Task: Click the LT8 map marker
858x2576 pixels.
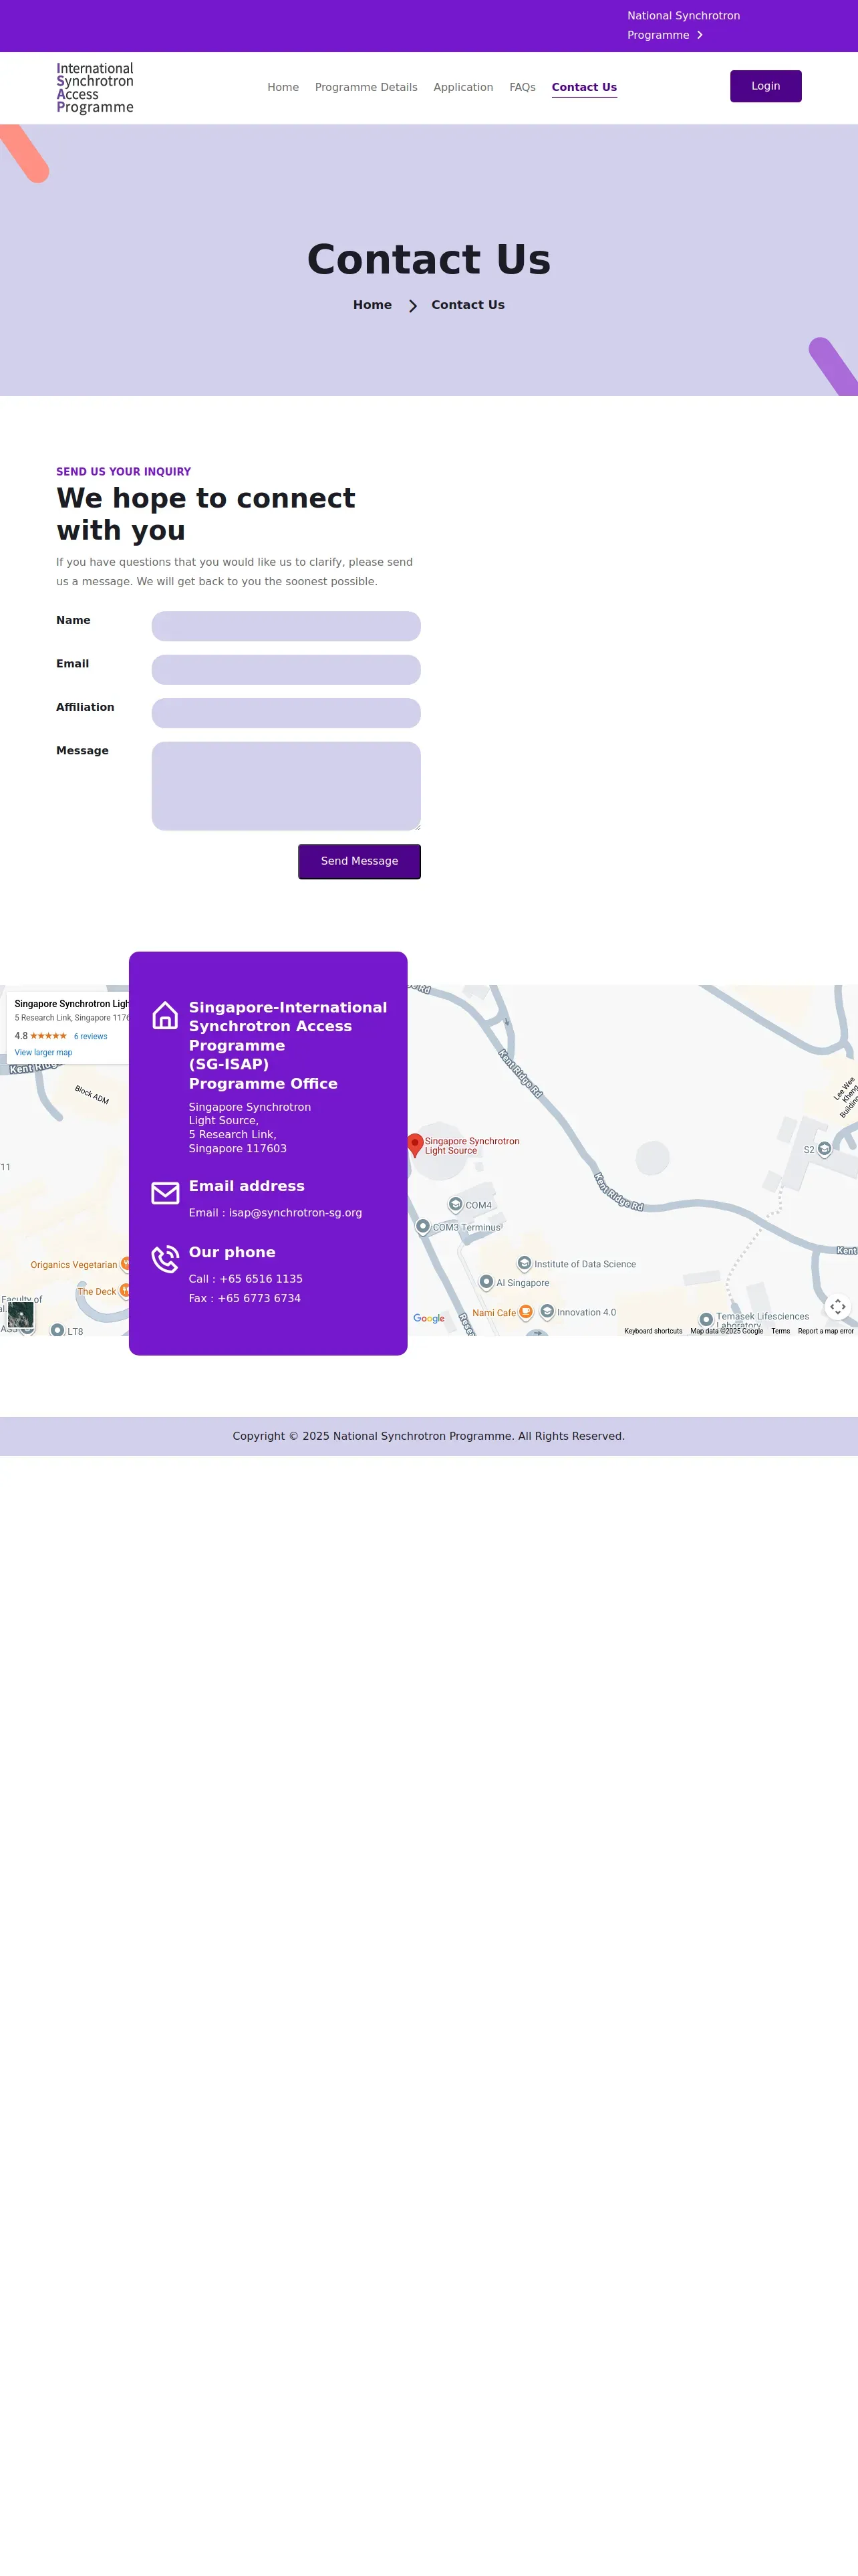Action: tap(57, 1330)
